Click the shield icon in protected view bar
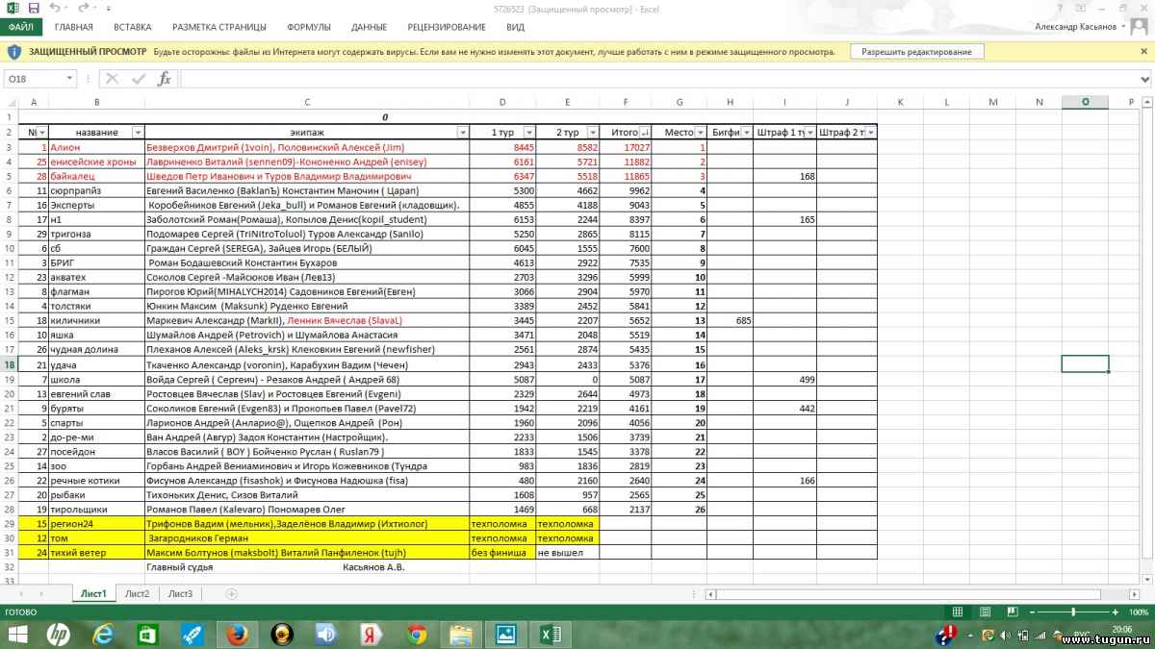Image resolution: width=1155 pixels, height=649 pixels. [x=14, y=51]
